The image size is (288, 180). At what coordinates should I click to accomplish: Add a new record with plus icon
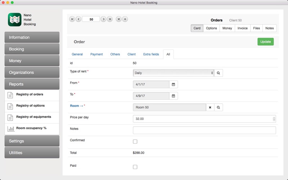[125, 19]
